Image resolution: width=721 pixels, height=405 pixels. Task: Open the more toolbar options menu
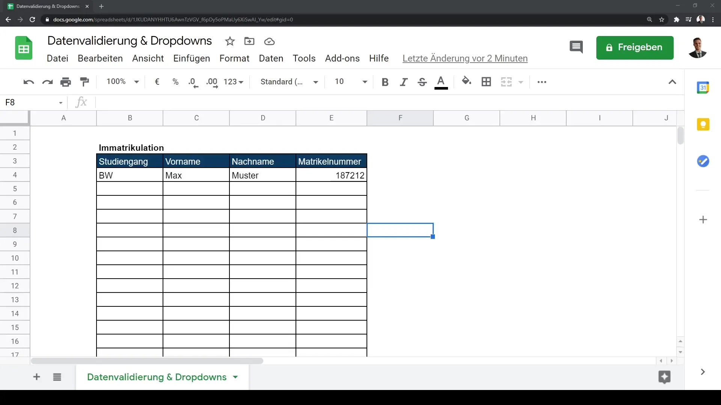coord(542,82)
